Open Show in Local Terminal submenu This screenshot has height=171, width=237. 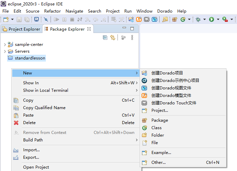click(x=76, y=90)
